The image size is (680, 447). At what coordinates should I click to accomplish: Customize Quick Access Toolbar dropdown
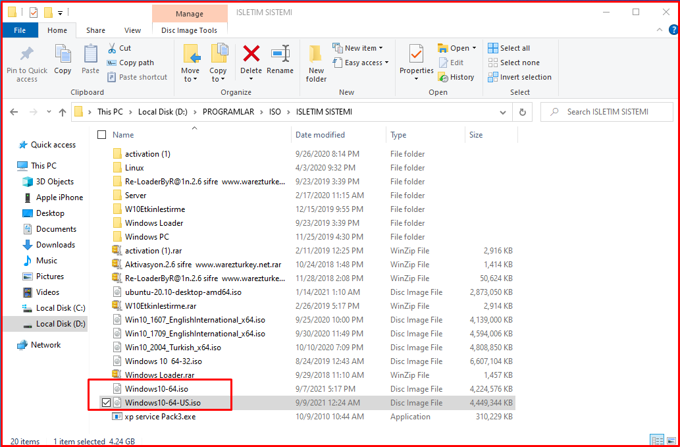(60, 13)
